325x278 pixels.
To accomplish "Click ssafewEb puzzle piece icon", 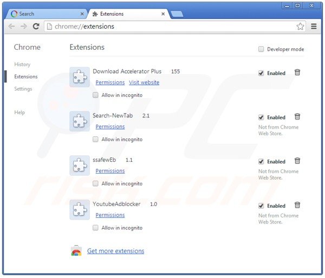I will [x=80, y=166].
